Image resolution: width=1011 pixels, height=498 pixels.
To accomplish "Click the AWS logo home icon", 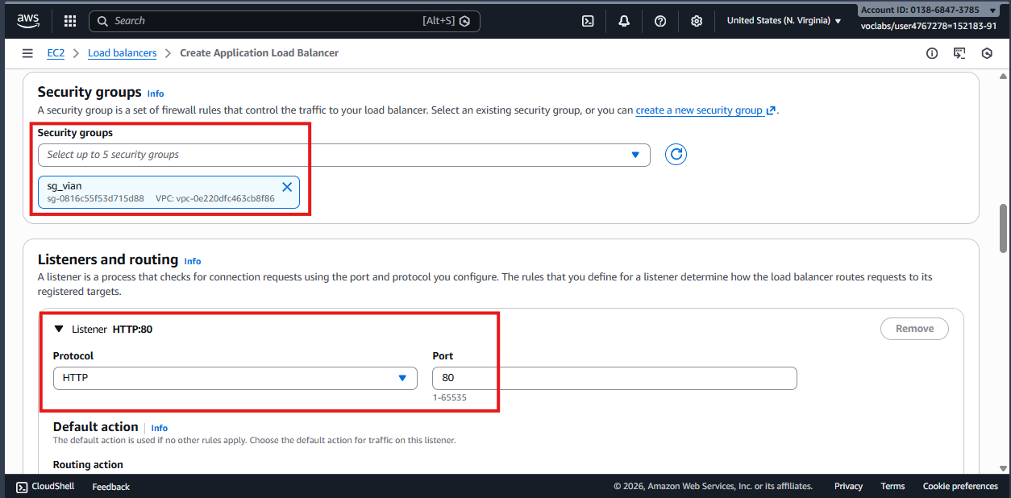I will pyautogui.click(x=28, y=21).
